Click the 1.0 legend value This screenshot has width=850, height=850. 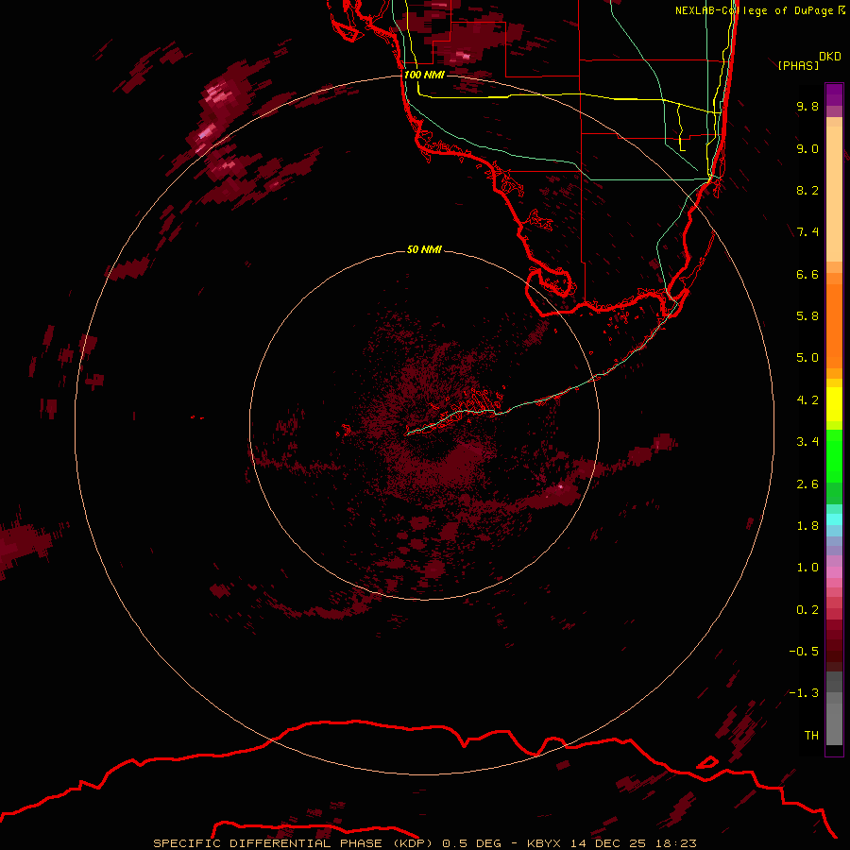coord(807,568)
